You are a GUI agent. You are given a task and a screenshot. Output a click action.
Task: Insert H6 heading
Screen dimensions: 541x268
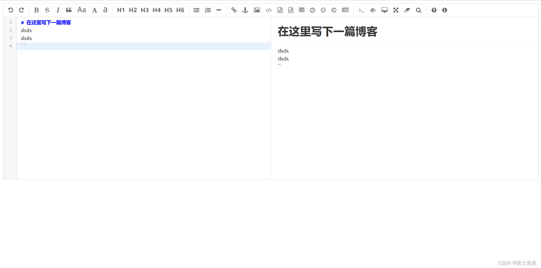pyautogui.click(x=180, y=10)
